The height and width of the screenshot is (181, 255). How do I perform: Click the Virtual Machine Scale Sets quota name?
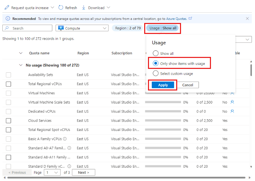click(x=49, y=102)
